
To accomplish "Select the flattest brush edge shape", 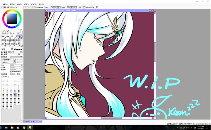I will pos(21,49).
